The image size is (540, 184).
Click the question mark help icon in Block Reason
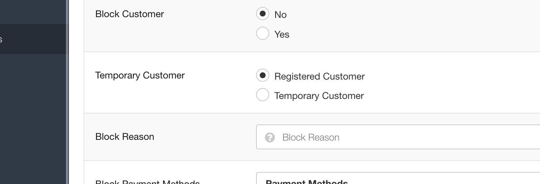pyautogui.click(x=270, y=138)
